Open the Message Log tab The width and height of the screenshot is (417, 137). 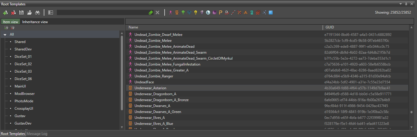37,134
